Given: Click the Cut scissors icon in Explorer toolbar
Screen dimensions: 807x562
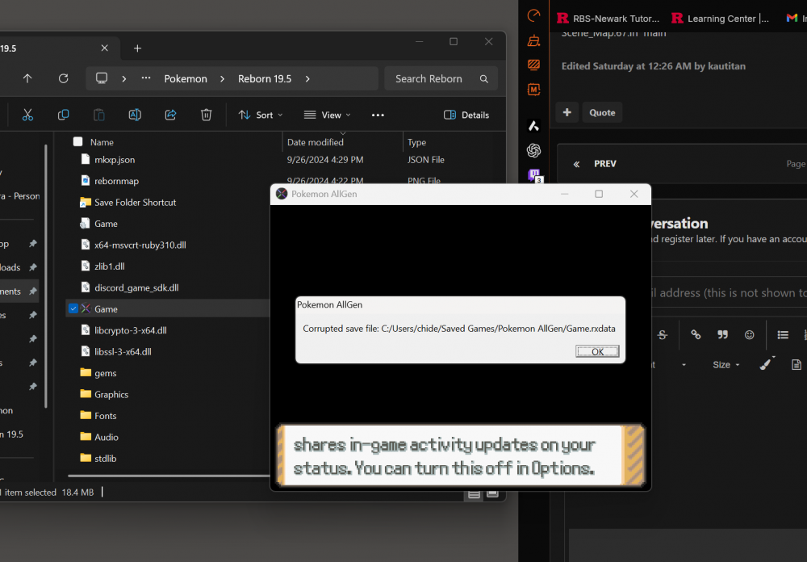Looking at the screenshot, I should point(27,115).
